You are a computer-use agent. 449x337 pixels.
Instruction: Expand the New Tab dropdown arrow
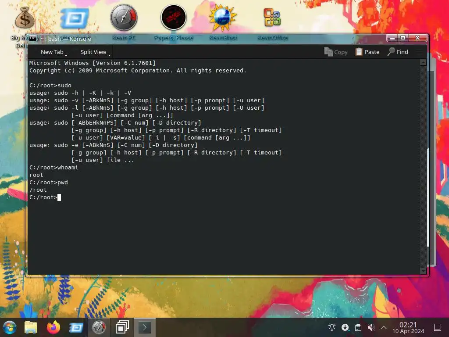pyautogui.click(x=66, y=55)
